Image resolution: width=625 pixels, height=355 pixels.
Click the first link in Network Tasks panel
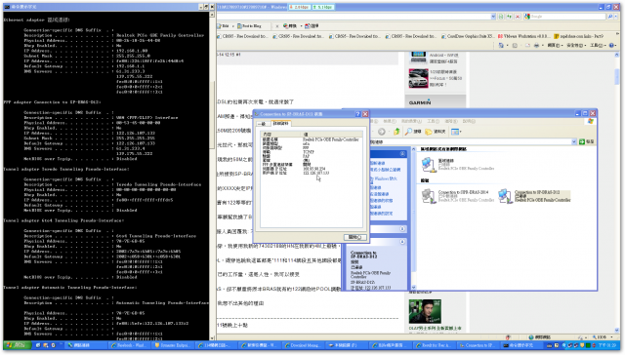[x=377, y=163]
